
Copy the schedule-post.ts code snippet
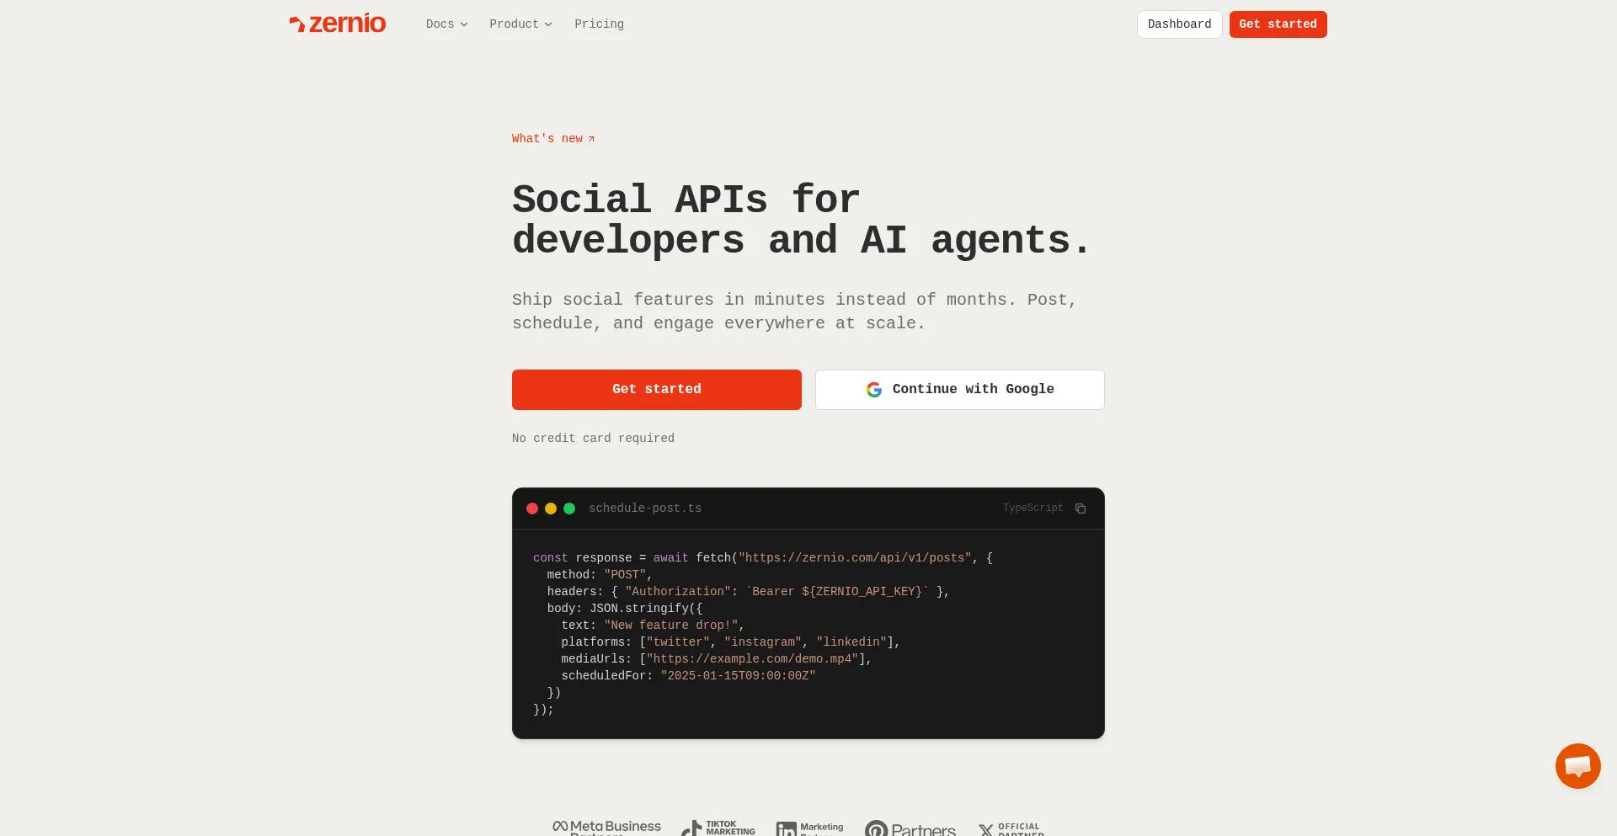1081,509
